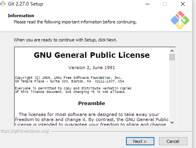196x148 pixels.
Task: Cancel the Git setup
Action: tap(173, 141)
